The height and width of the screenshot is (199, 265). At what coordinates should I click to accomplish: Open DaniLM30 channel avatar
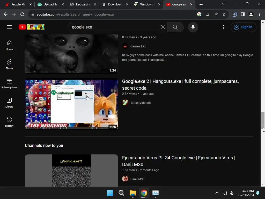click(x=125, y=179)
